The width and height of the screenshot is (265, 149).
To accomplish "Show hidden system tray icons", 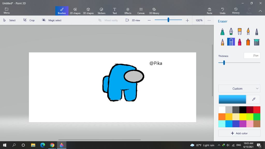I will (219, 145).
